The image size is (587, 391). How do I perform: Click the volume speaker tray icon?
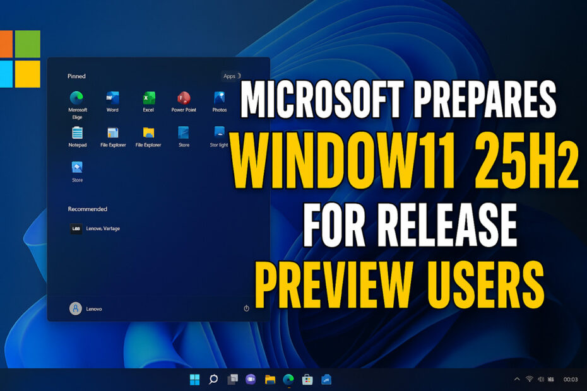point(540,379)
